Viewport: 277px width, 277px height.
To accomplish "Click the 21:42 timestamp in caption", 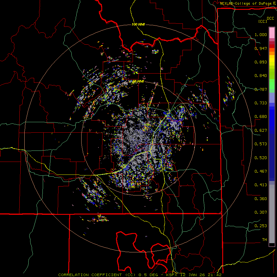I will [x=215, y=275].
